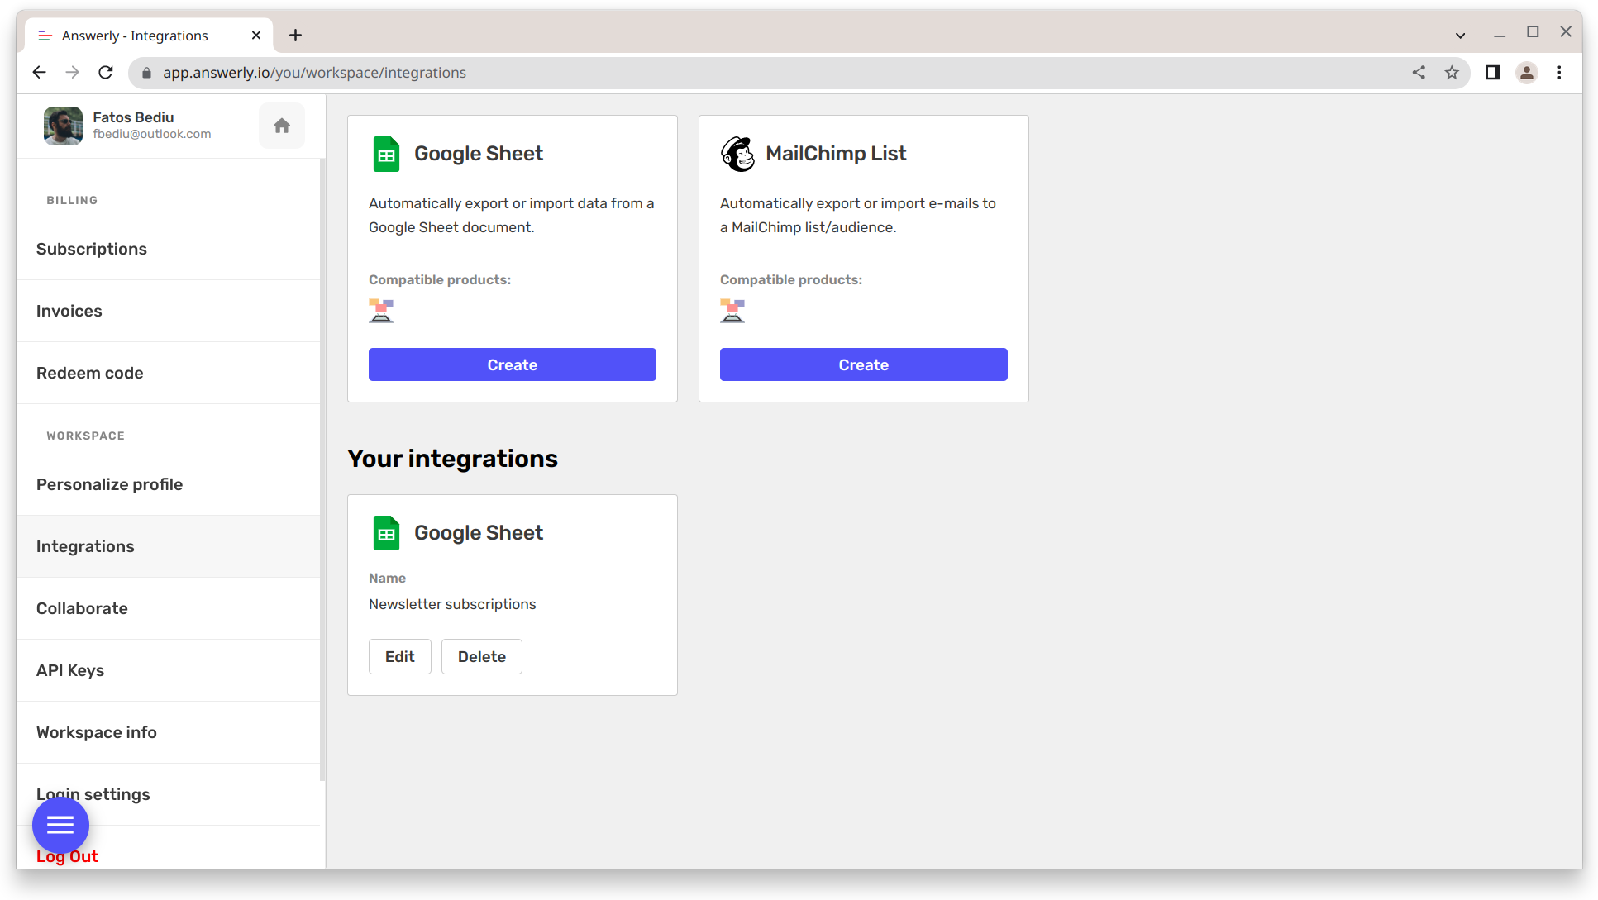Open Personalize profile
The image size is (1598, 900).
(x=168, y=484)
